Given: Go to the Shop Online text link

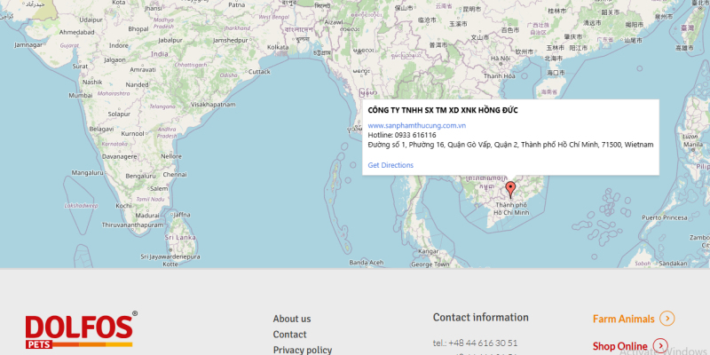Looking at the screenshot, I should tap(619, 346).
